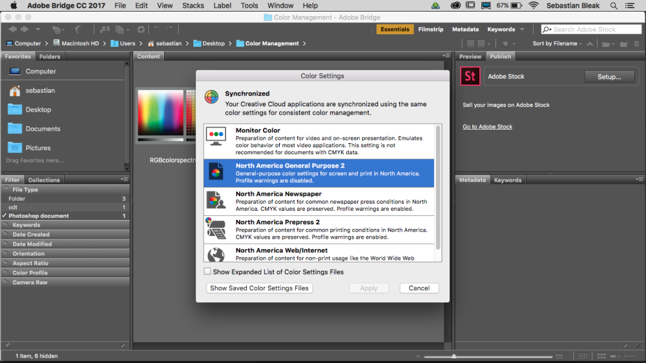Click the Get Photos from Camera icon
The height and width of the screenshot is (363, 646).
click(x=105, y=29)
